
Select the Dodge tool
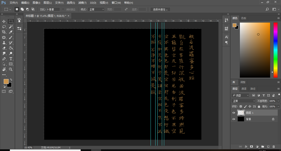(11, 53)
